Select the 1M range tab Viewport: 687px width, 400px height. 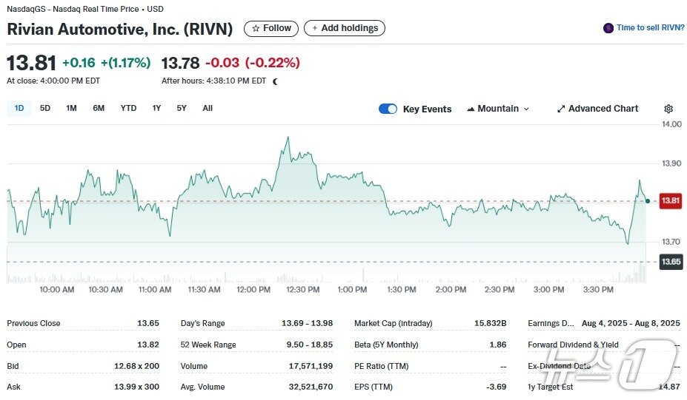pos(71,108)
